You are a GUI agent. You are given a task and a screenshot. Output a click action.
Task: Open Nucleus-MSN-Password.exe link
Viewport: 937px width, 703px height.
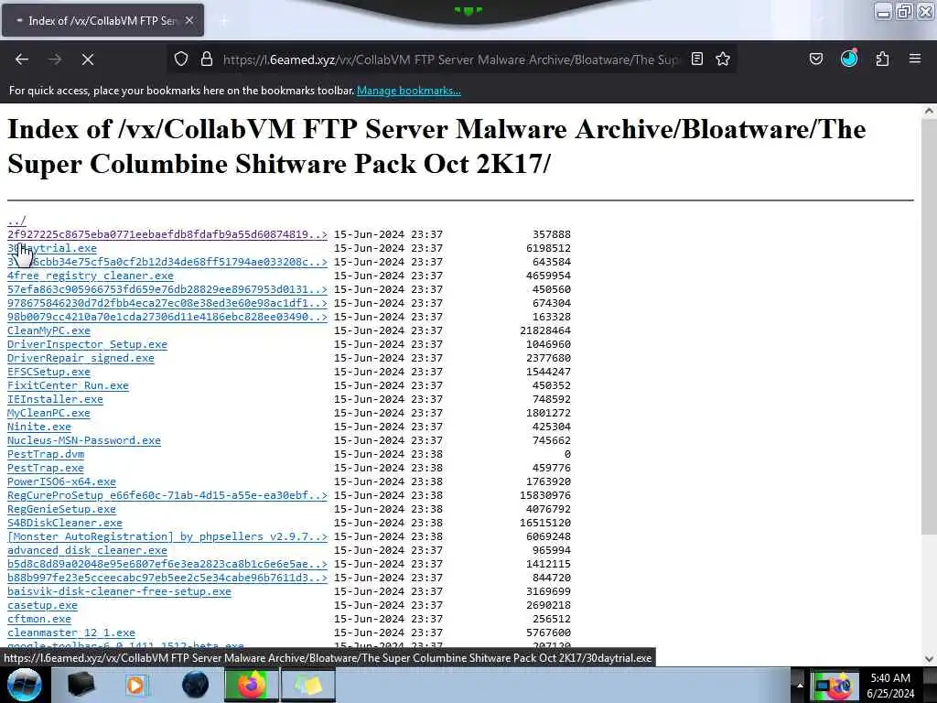point(84,440)
